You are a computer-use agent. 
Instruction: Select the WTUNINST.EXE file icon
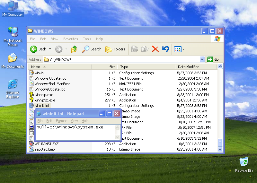[x=31, y=144]
